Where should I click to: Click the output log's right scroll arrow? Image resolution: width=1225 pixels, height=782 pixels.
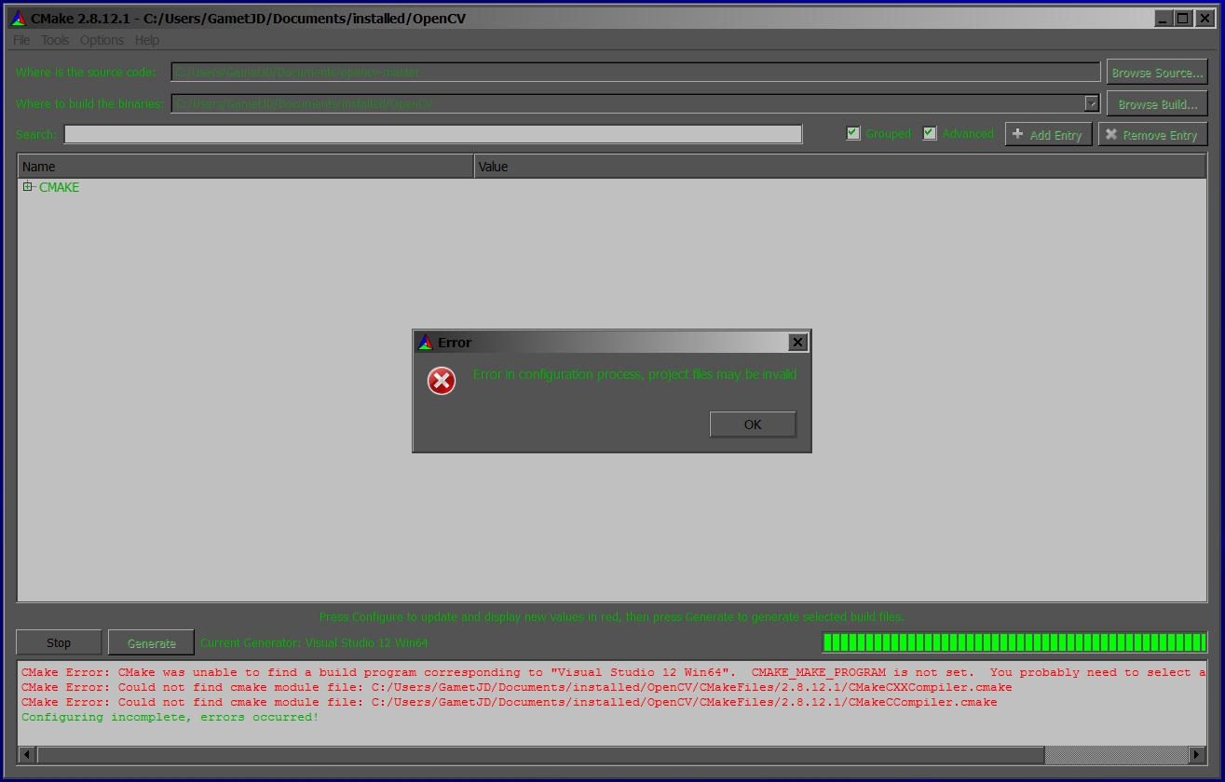click(1198, 754)
